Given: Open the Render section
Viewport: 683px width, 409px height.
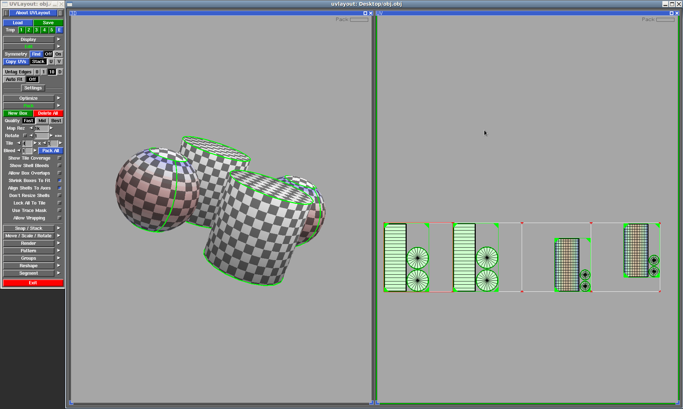Looking at the screenshot, I should pos(28,243).
